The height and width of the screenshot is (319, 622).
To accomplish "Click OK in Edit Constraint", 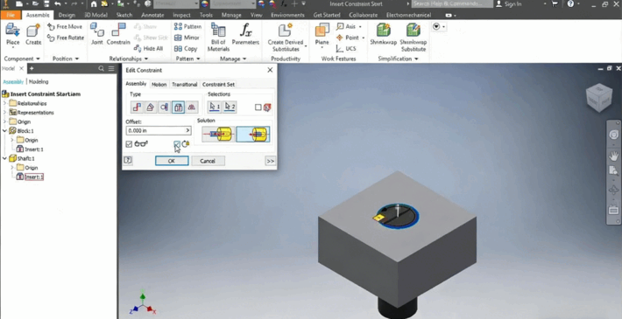I will [172, 161].
